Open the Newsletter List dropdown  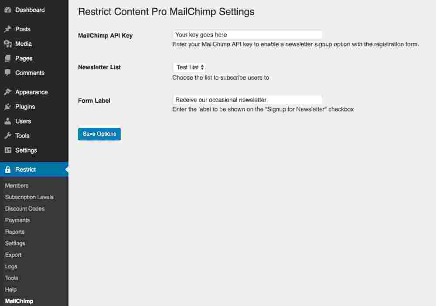[x=190, y=67]
